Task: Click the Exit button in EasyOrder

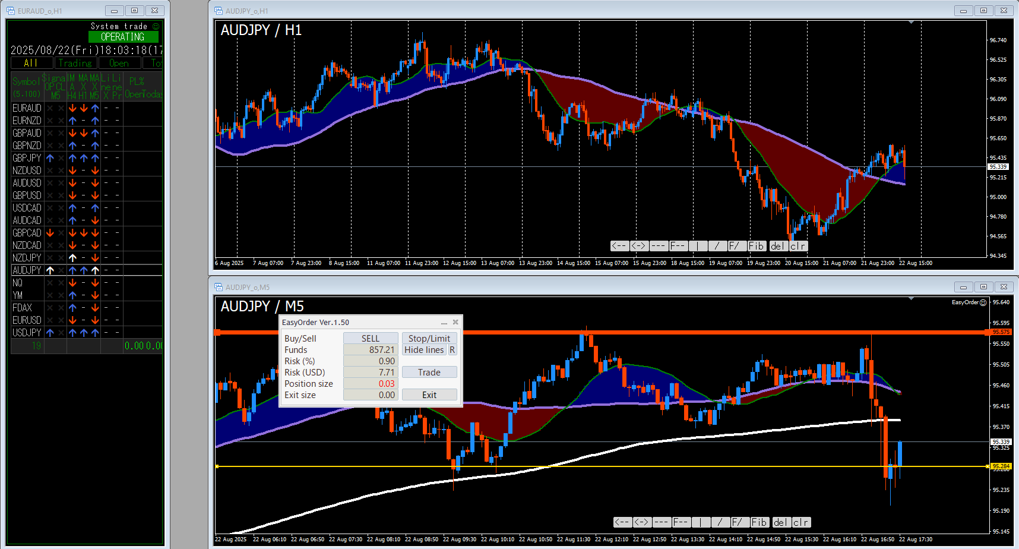Action: [429, 395]
